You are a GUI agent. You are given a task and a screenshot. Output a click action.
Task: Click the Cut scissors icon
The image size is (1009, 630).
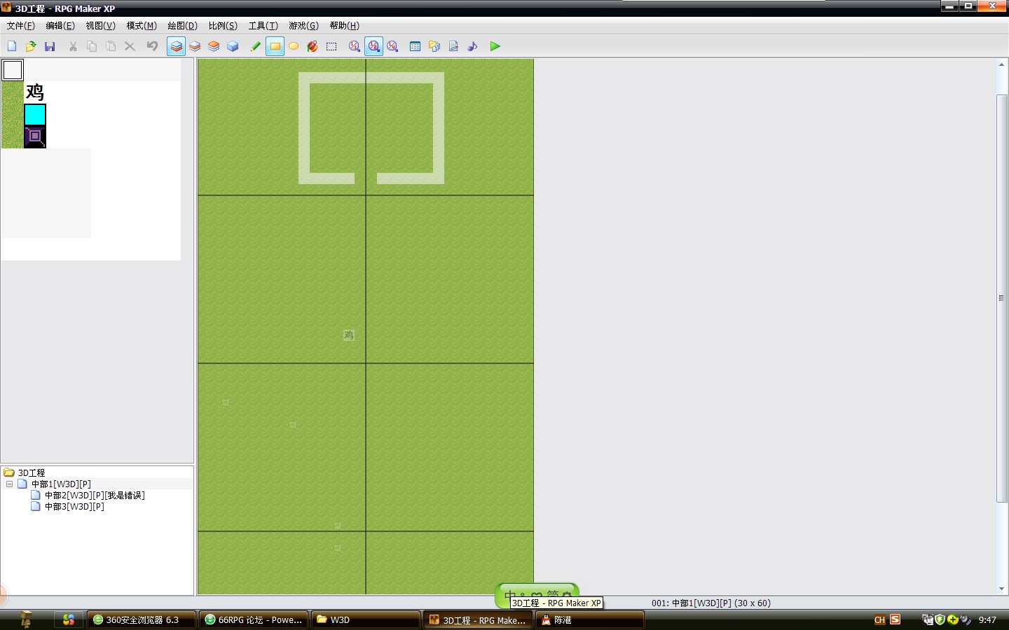[73, 46]
